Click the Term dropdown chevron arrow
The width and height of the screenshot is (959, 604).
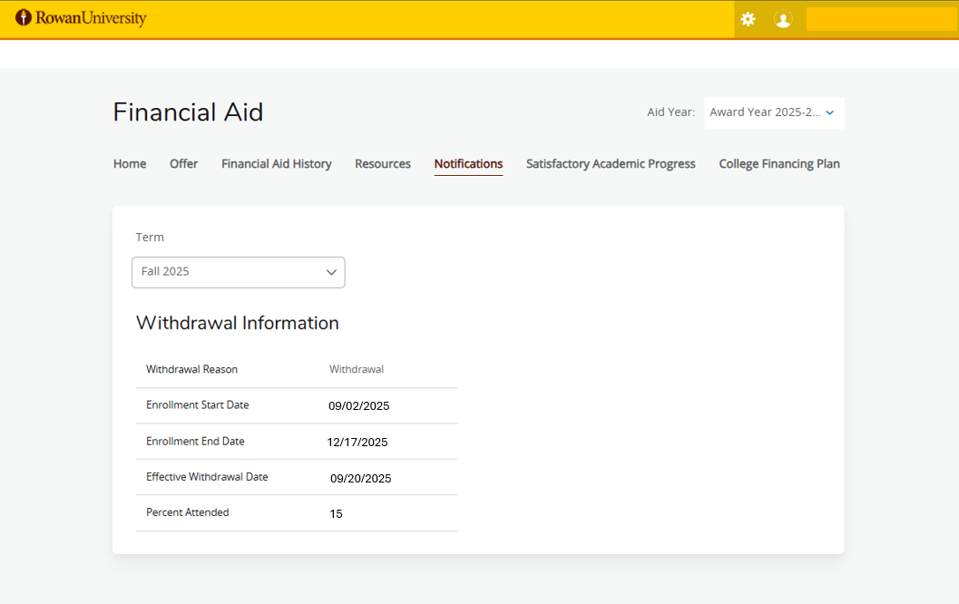tap(331, 272)
